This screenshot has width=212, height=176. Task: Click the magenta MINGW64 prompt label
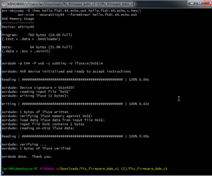pos(47,169)
